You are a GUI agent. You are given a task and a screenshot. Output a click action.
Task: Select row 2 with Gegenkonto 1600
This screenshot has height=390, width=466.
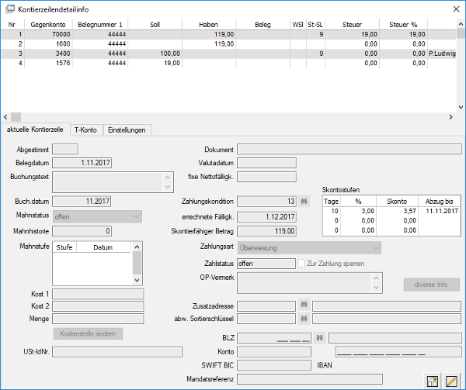tap(228, 44)
